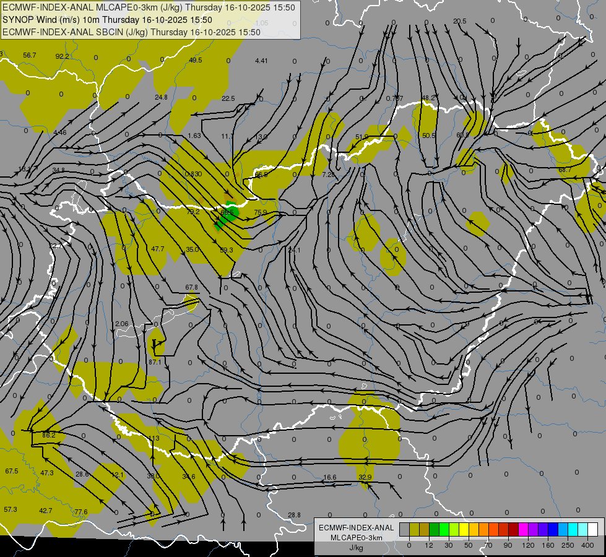Click the legend tick value 400
Image resolution: width=606 pixels, height=557 pixels.
(587, 545)
